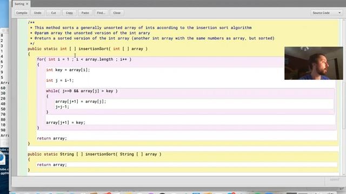Click the line 'j=j-1;'
Screen dimensions: 346x194
pos(62,107)
